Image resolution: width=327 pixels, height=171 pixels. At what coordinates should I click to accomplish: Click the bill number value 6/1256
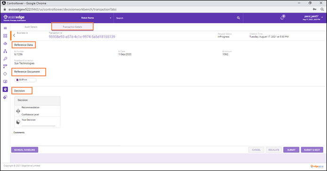pyautogui.click(x=18, y=54)
